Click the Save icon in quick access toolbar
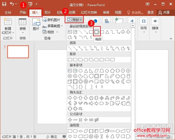The image size is (175, 140). point(5,4)
